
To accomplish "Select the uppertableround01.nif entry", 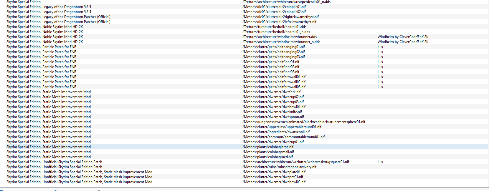I will pos(282,127).
